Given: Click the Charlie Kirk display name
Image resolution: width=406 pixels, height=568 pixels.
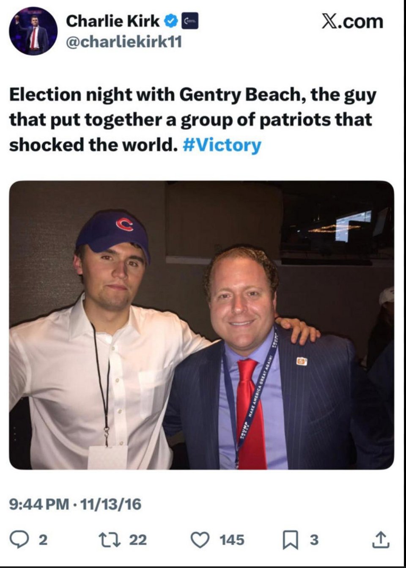Looking at the screenshot, I should click(x=112, y=21).
